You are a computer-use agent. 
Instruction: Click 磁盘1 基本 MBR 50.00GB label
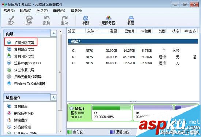[x=77, y=113]
